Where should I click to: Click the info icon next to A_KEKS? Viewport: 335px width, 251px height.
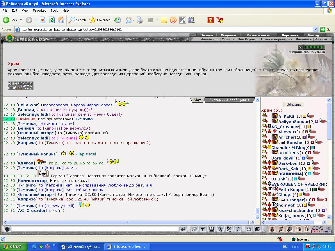click(304, 116)
